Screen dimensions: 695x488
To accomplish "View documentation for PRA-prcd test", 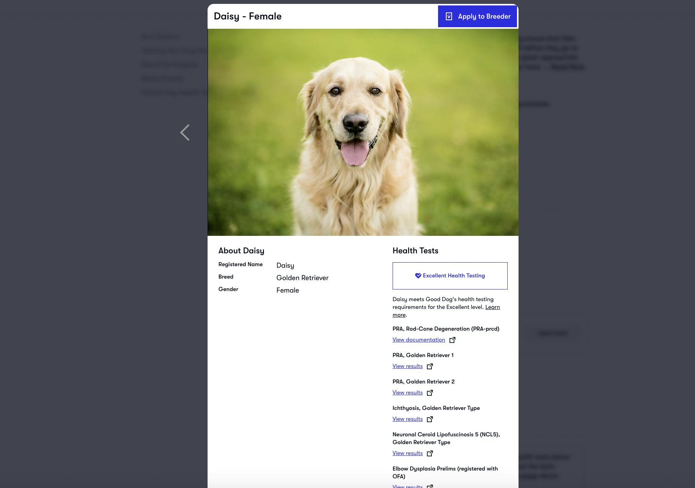I will click(419, 340).
